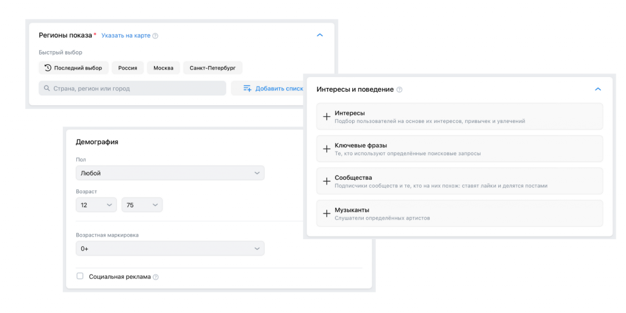Click the plus icon for Сообщества
This screenshot has width=626, height=313.
click(326, 181)
